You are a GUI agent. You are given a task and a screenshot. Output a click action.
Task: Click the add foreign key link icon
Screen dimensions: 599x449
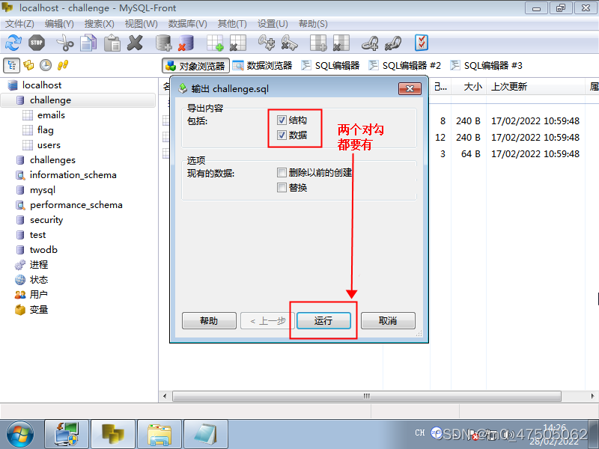[370, 43]
